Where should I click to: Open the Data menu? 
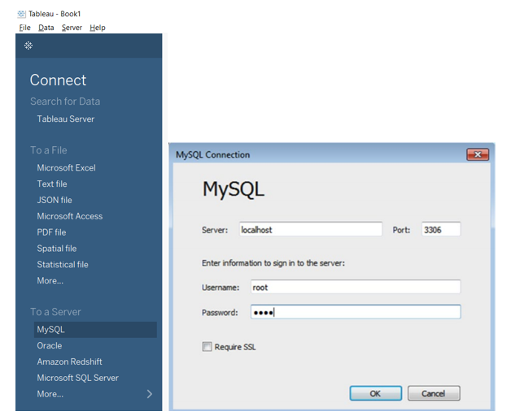(46, 28)
